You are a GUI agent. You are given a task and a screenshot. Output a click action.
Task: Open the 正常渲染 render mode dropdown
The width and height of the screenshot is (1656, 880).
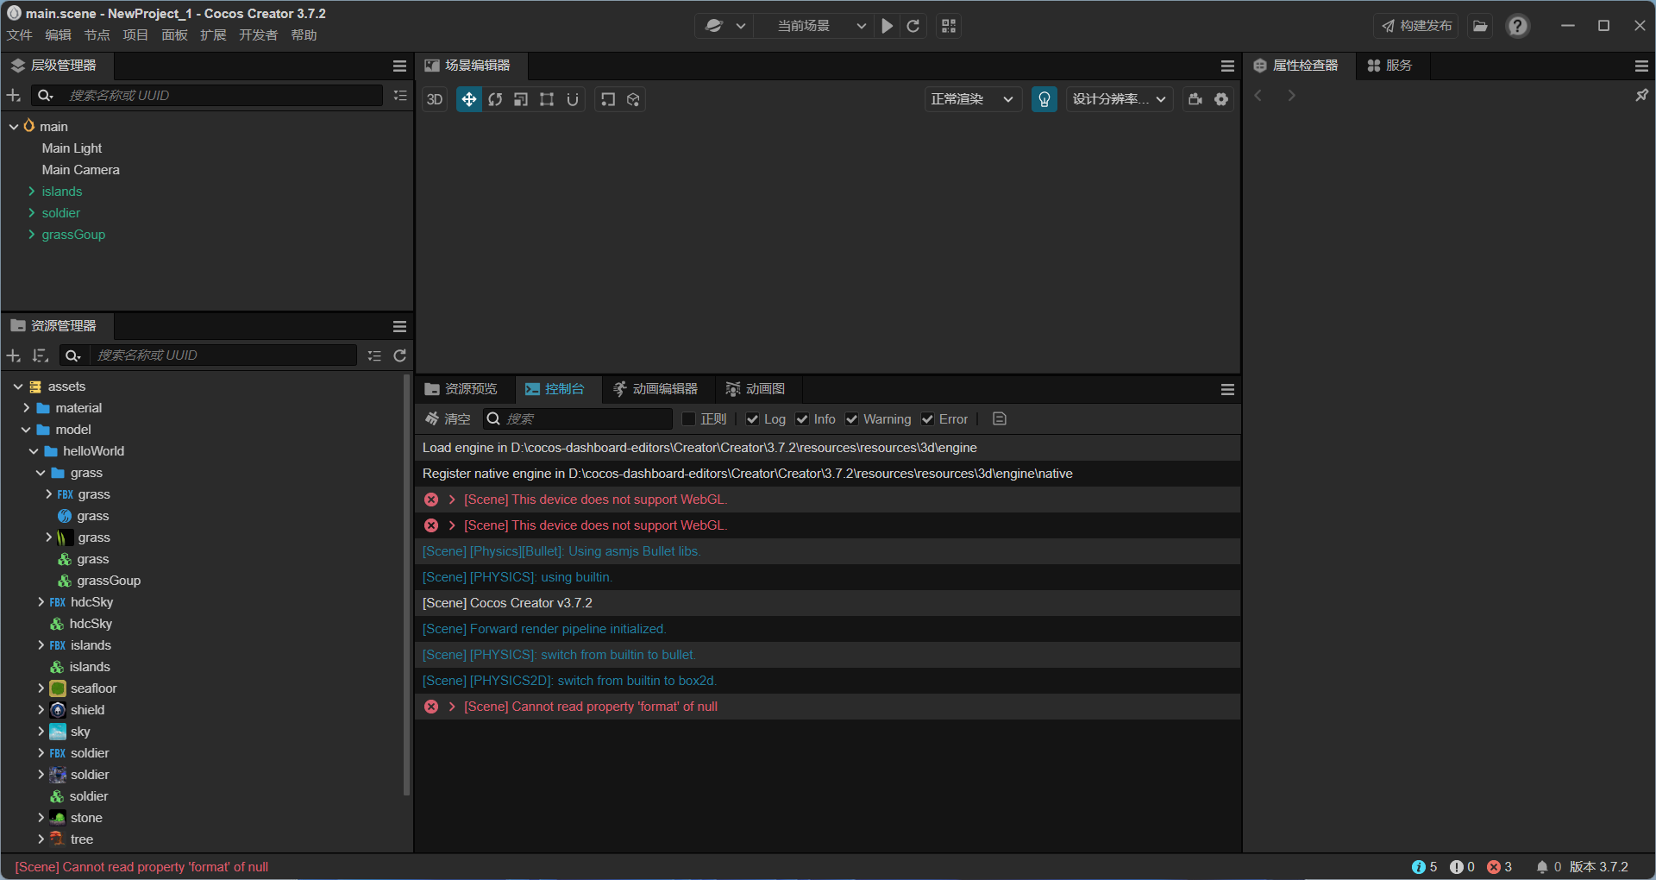tap(973, 99)
